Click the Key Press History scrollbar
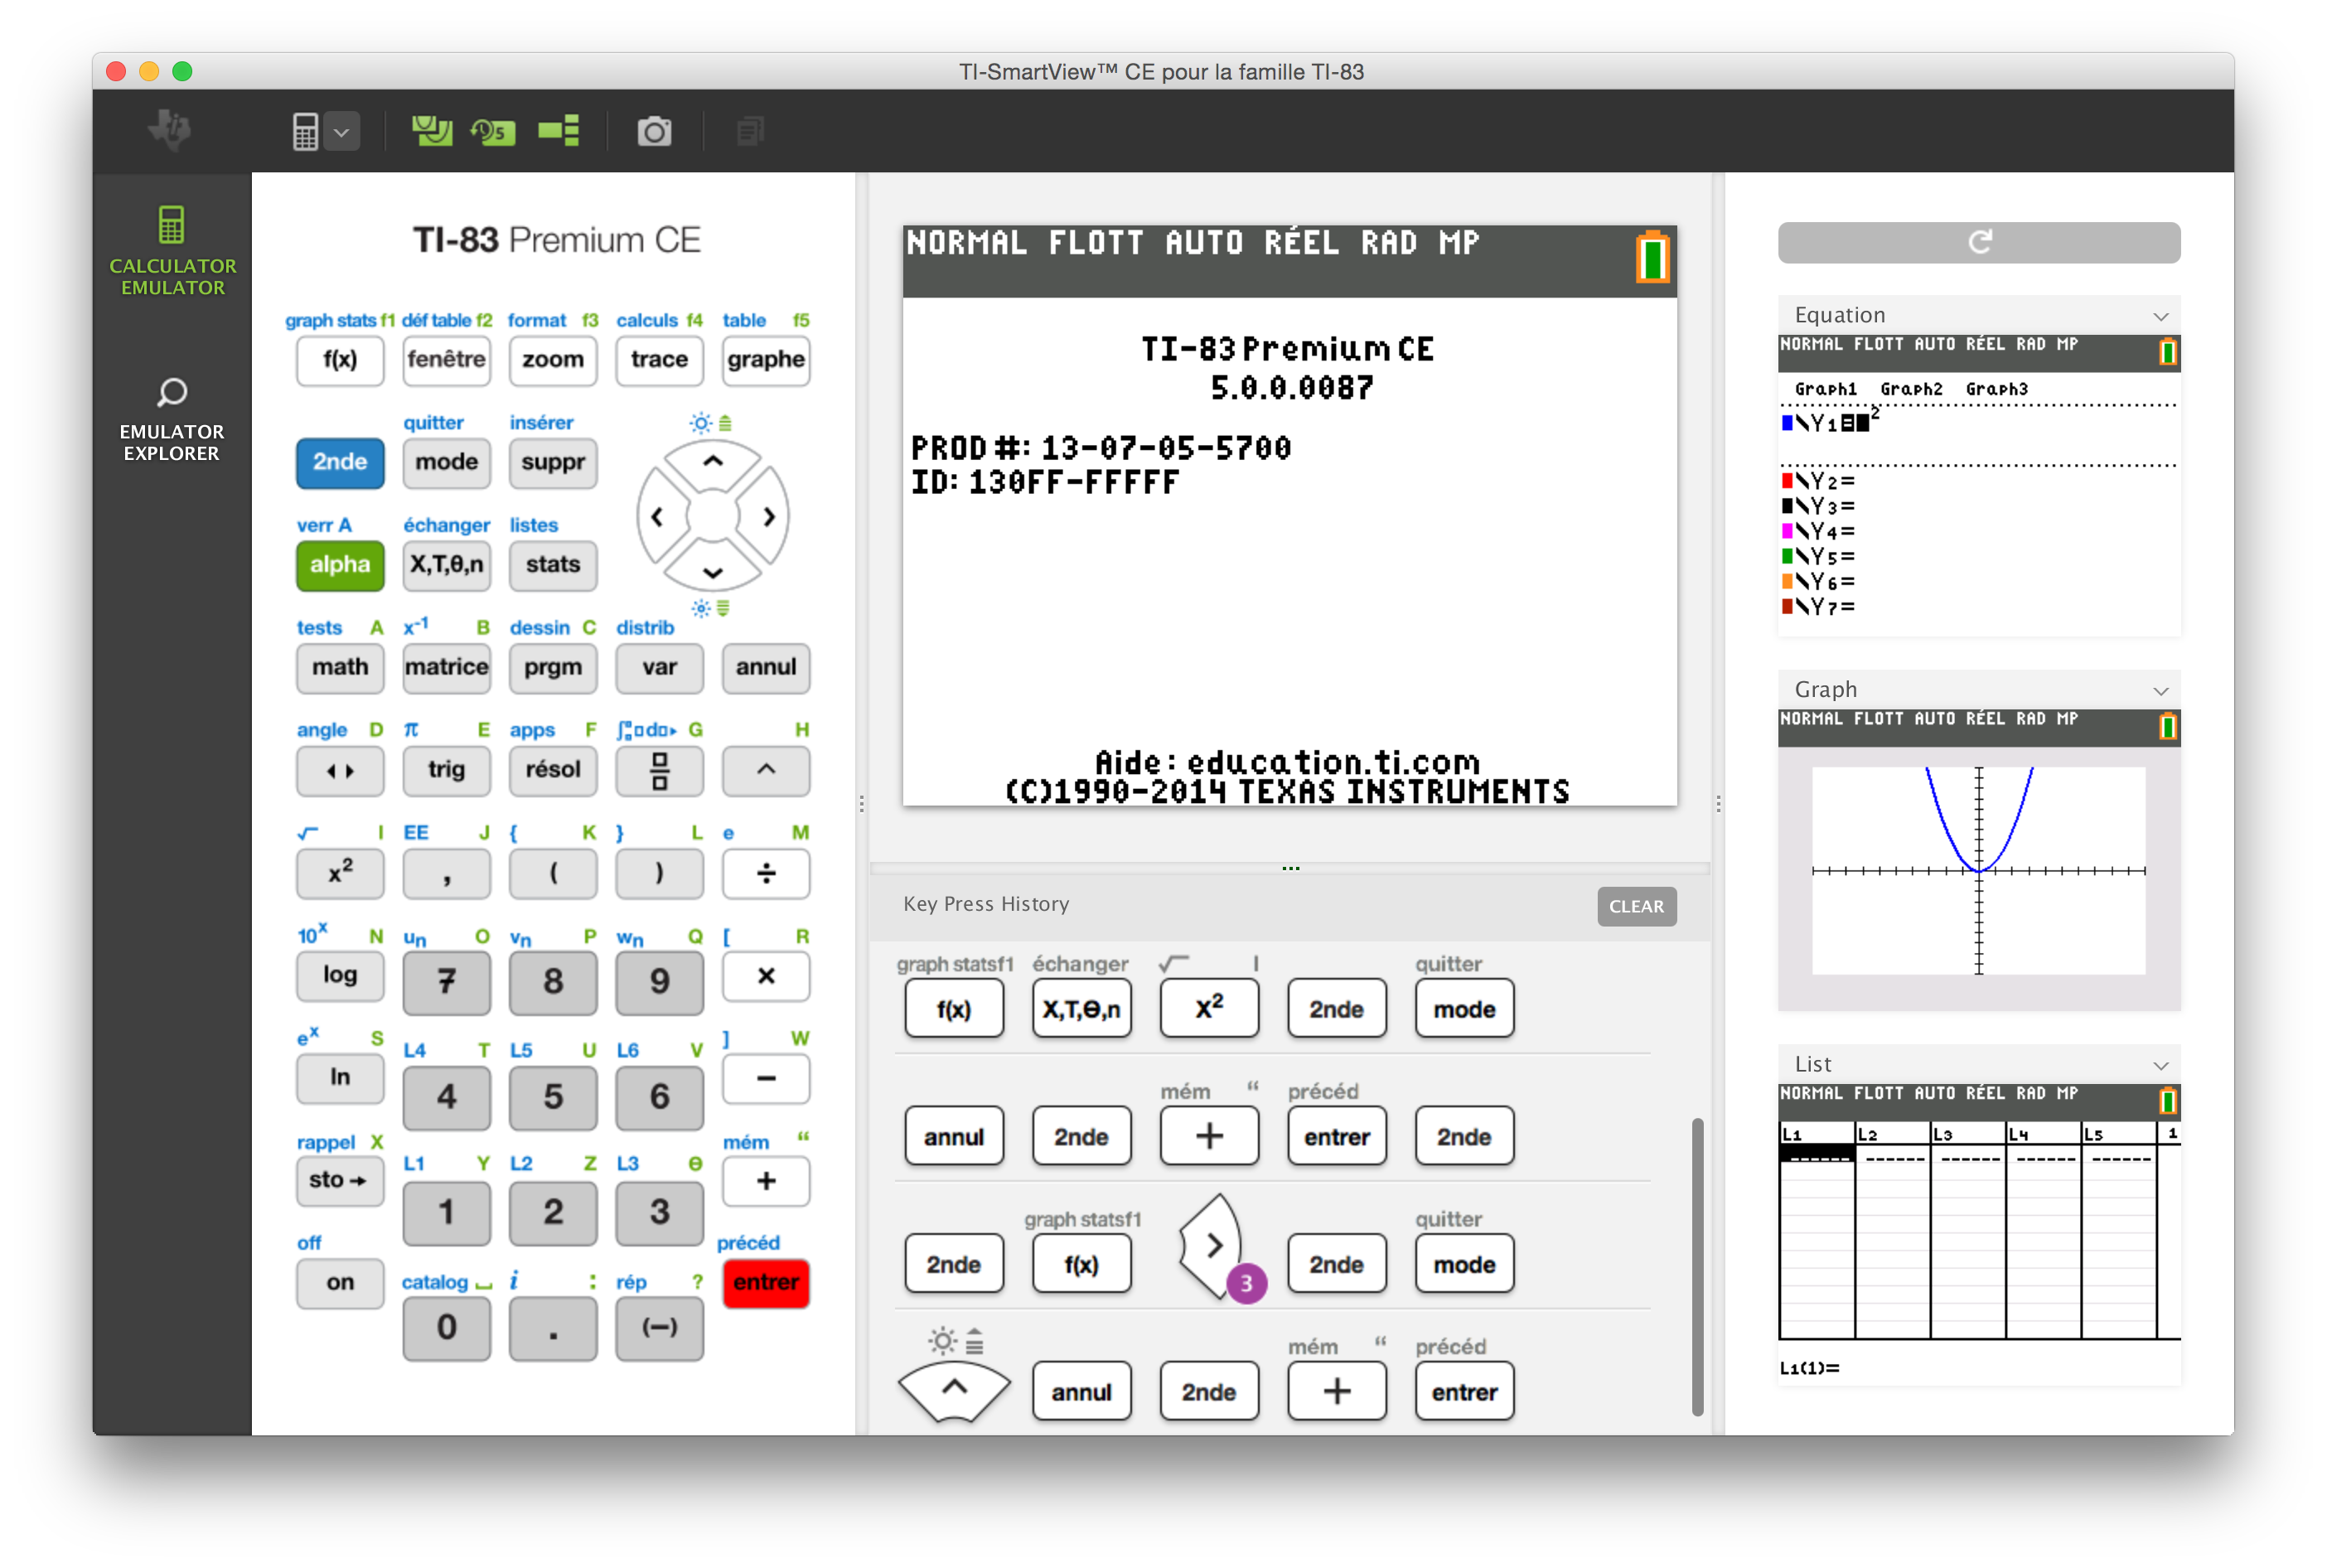Viewport: 2327px width, 1568px height. coord(1697,1266)
